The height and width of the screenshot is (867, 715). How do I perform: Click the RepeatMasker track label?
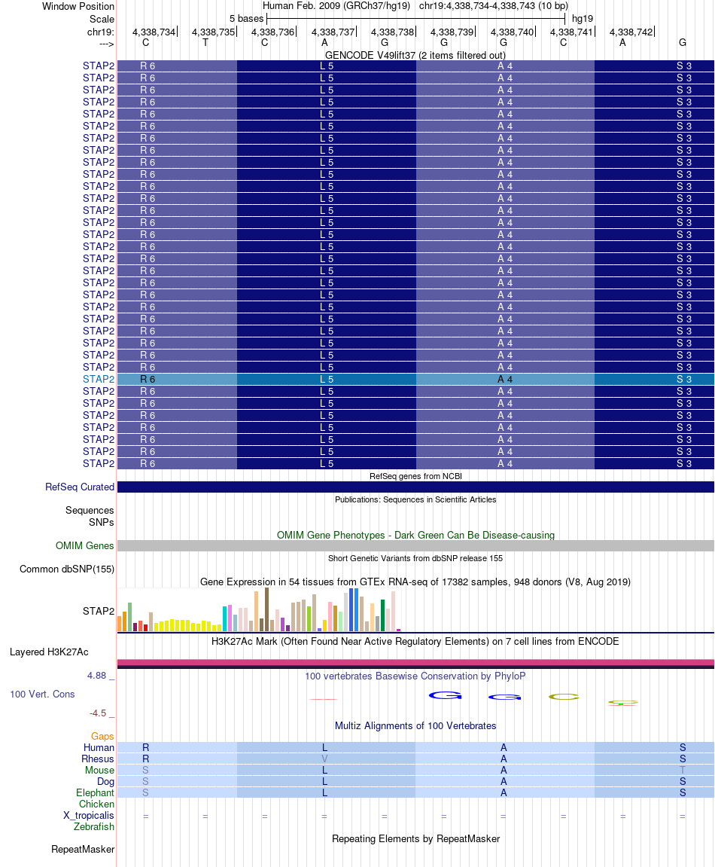83,850
